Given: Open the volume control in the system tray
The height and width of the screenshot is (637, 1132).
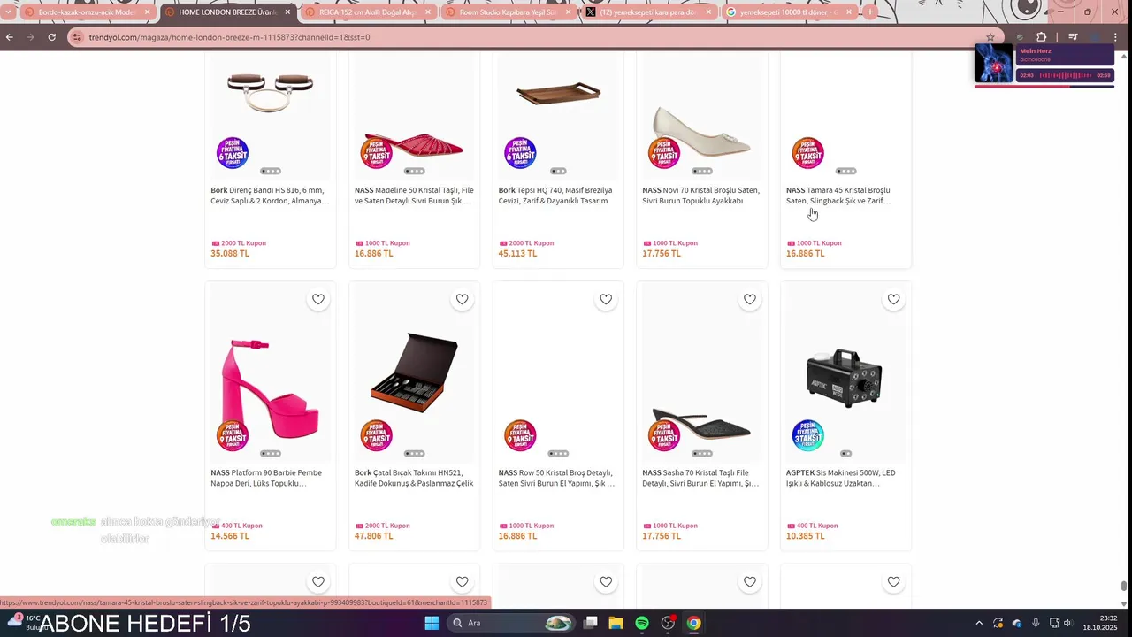Looking at the screenshot, I should coord(1068,623).
